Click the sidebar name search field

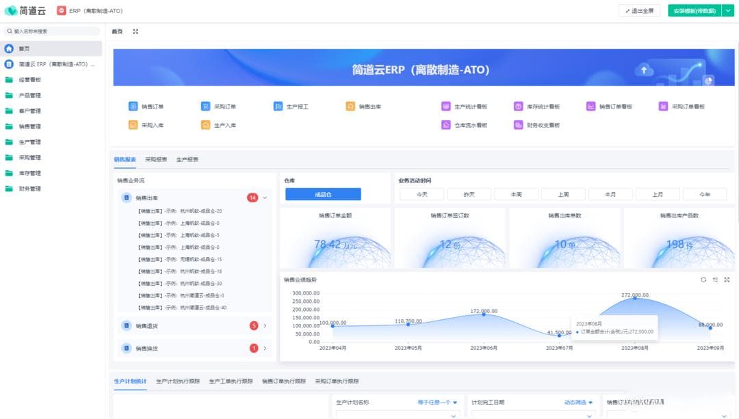pos(52,31)
